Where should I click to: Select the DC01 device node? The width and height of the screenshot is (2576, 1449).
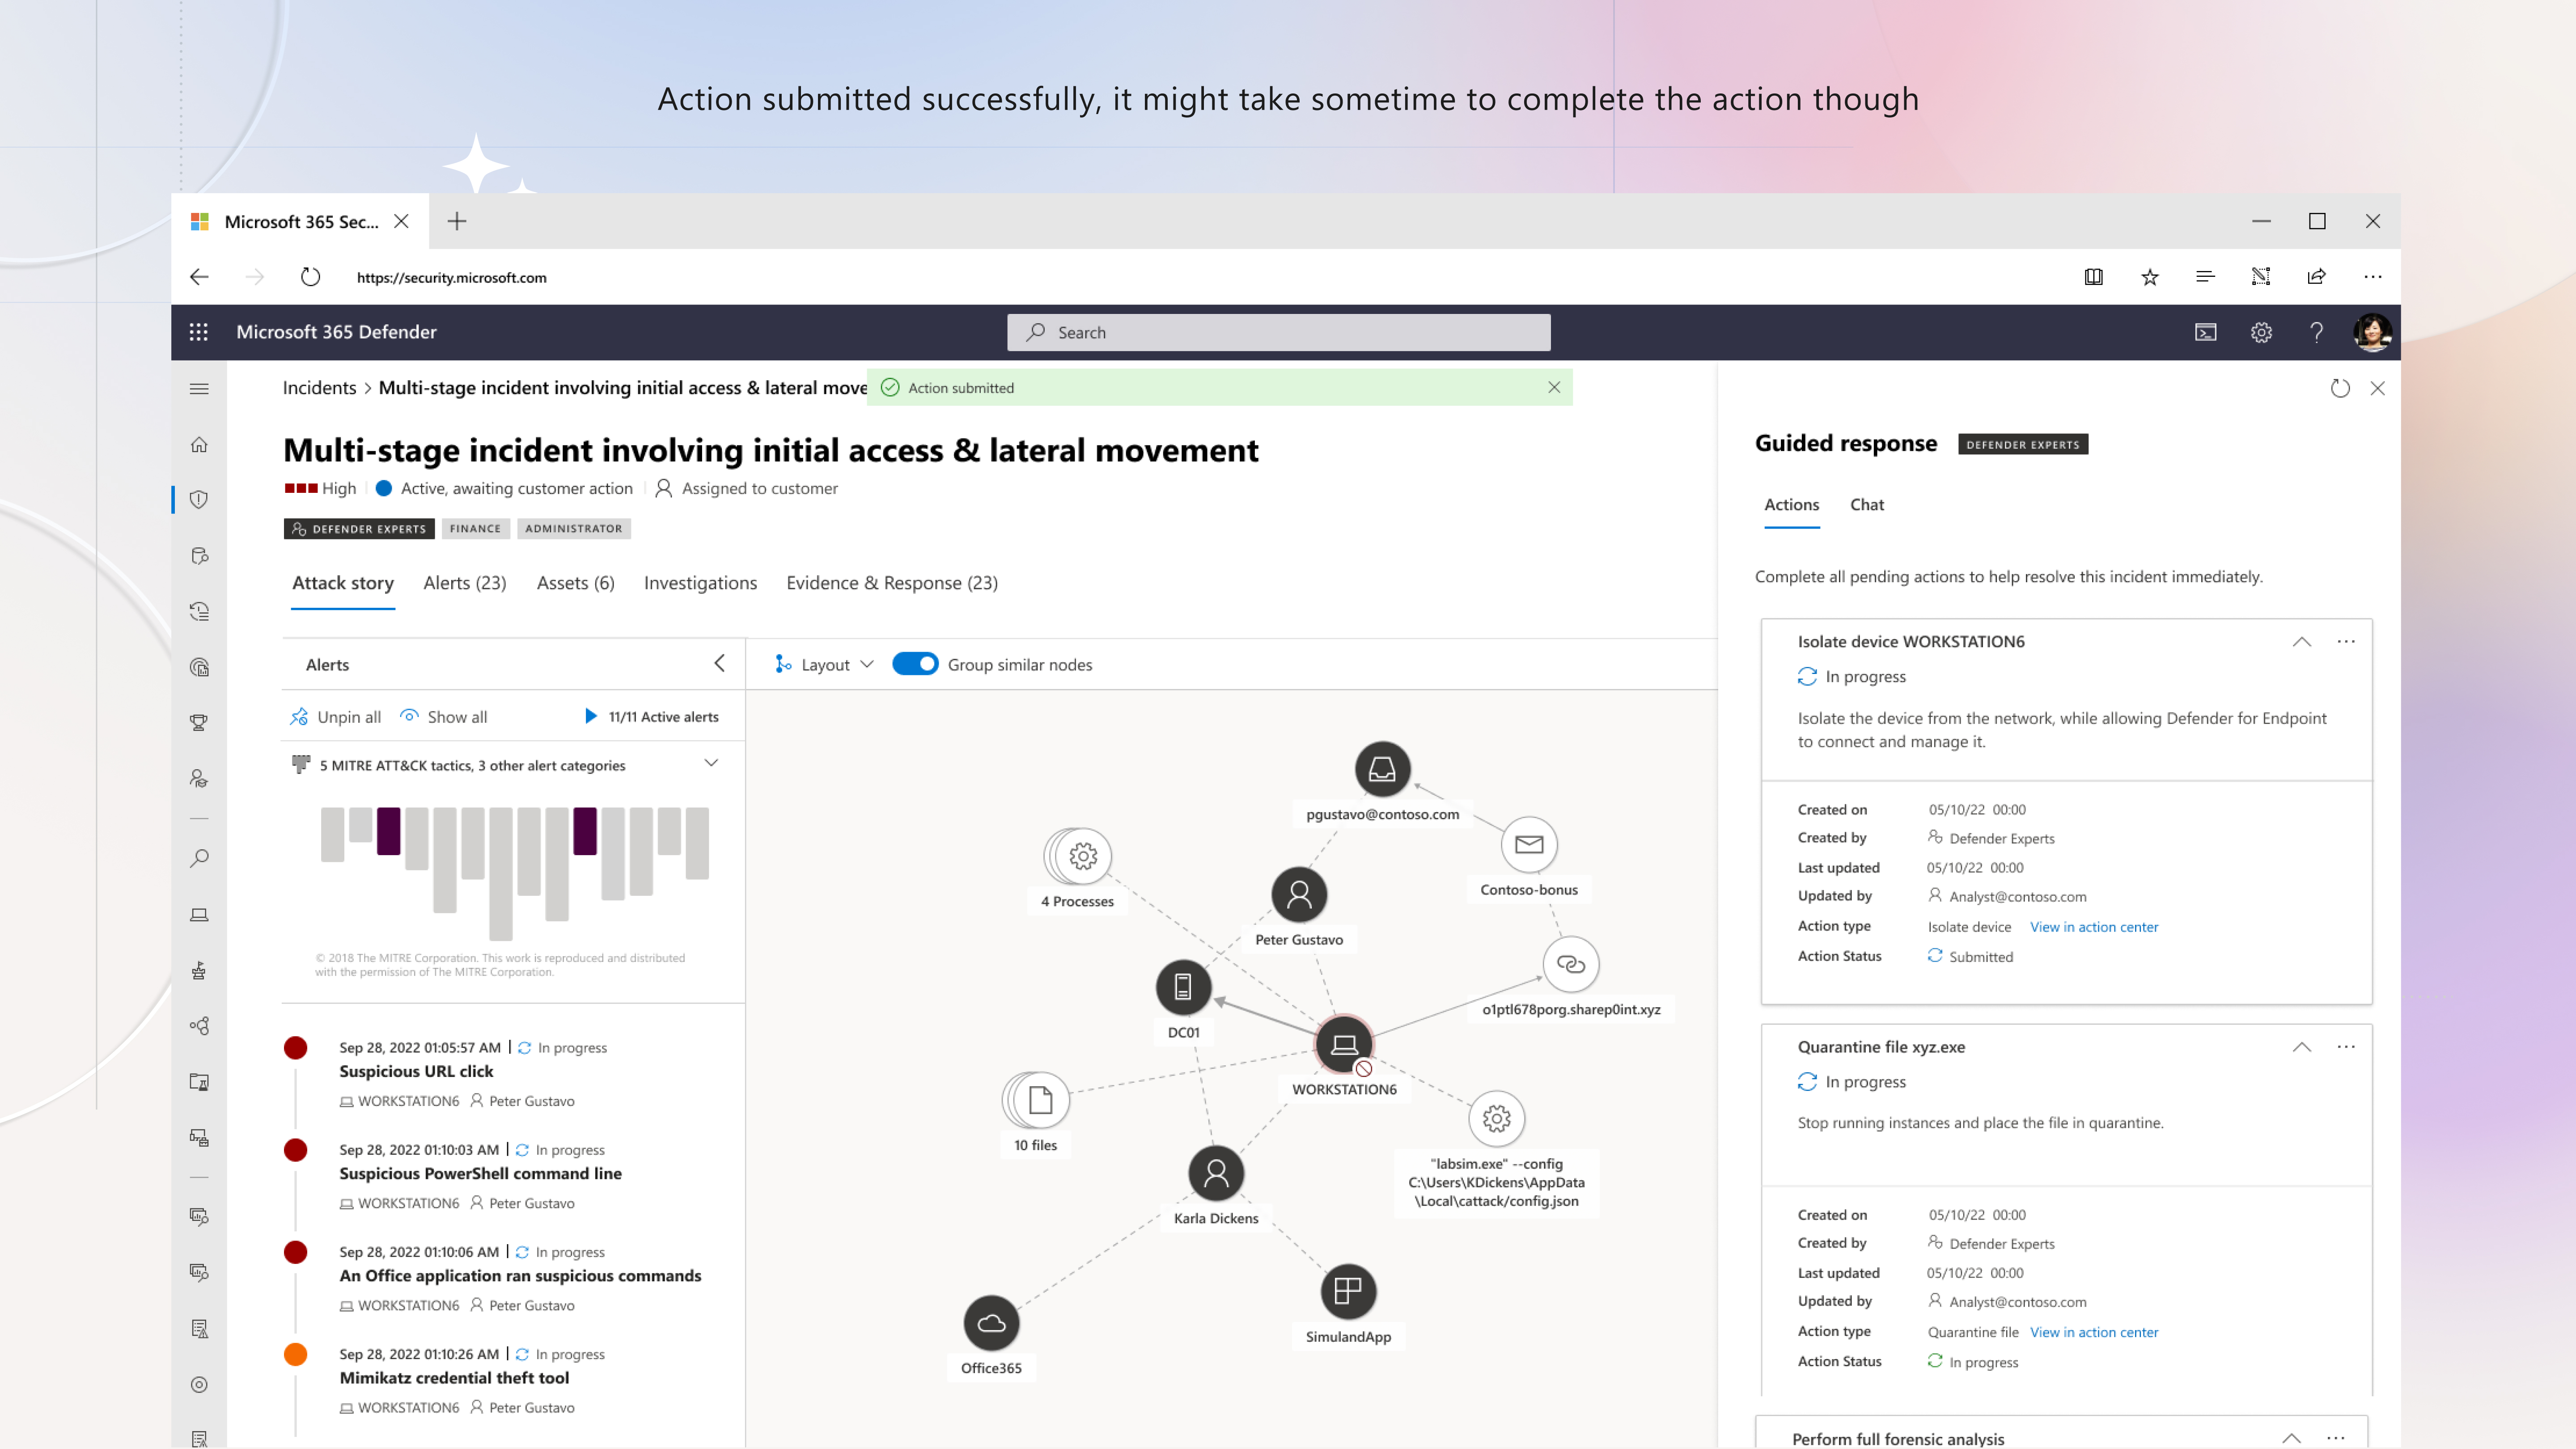(x=1183, y=987)
